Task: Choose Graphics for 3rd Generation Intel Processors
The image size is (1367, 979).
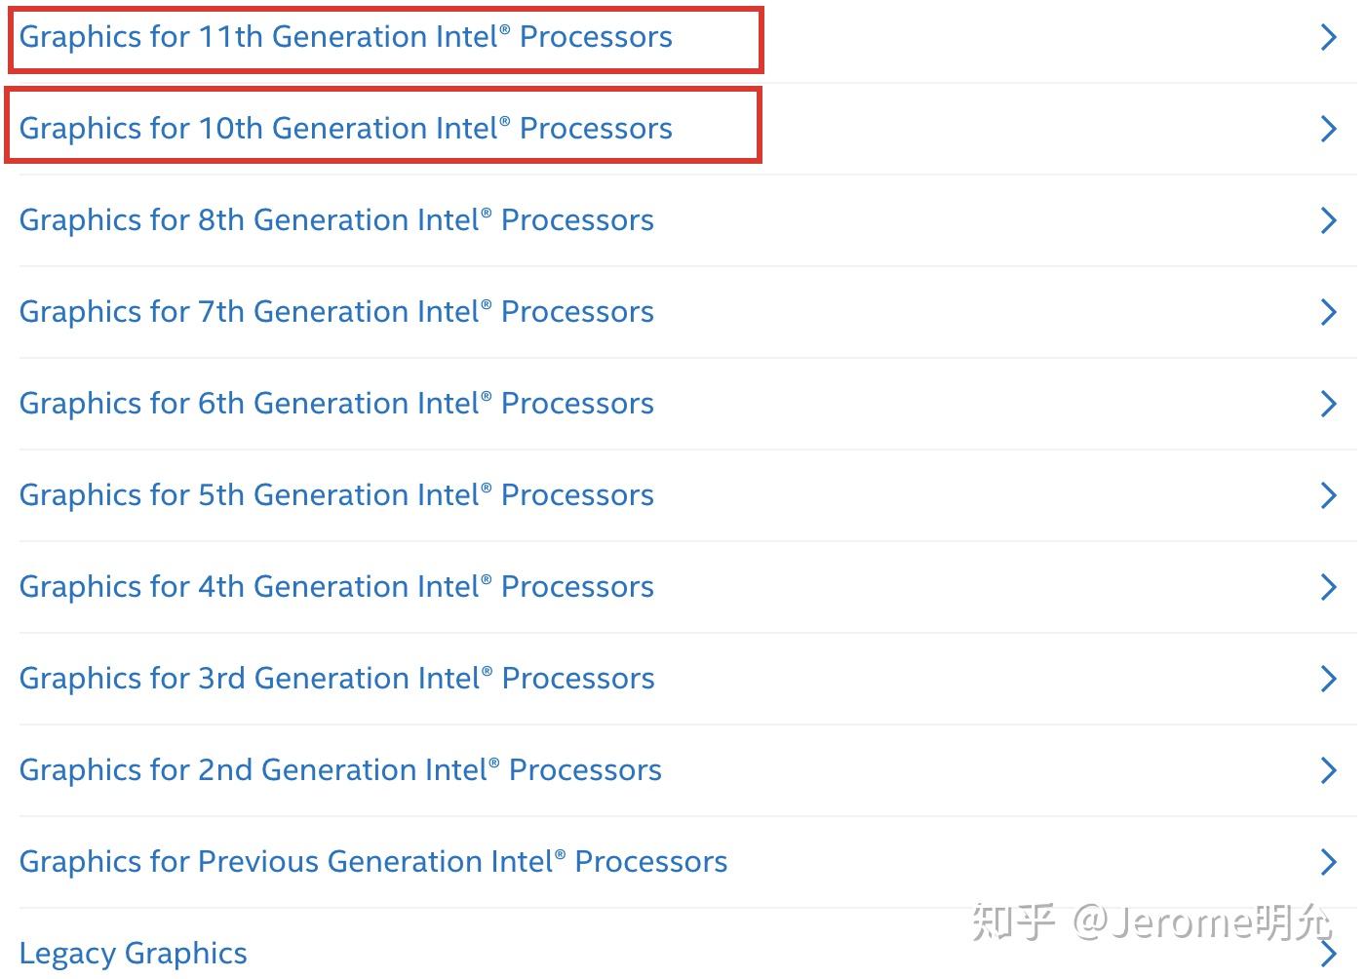Action: pos(336,679)
